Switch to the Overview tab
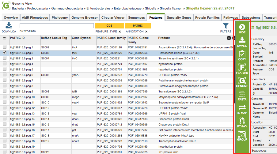277x154 pixels. tap(11, 17)
